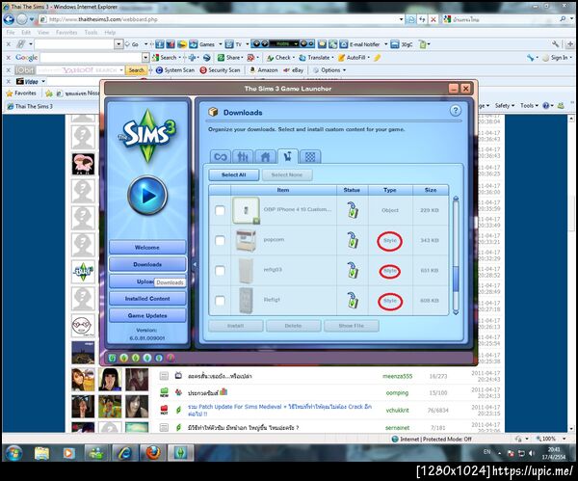578x481 pixels.
Task: Click the downloads list scroll-up arrow
Action: point(456,199)
